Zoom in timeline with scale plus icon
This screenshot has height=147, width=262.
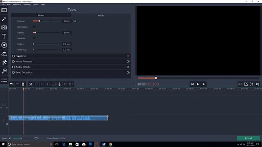click(36, 138)
